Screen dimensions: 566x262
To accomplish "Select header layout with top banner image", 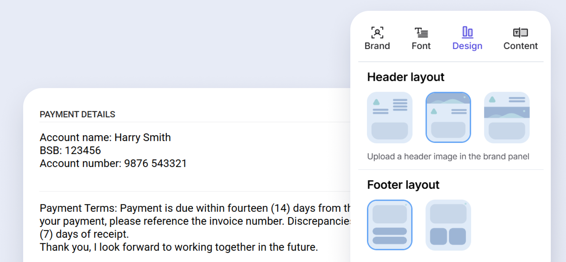I will pos(448,117).
